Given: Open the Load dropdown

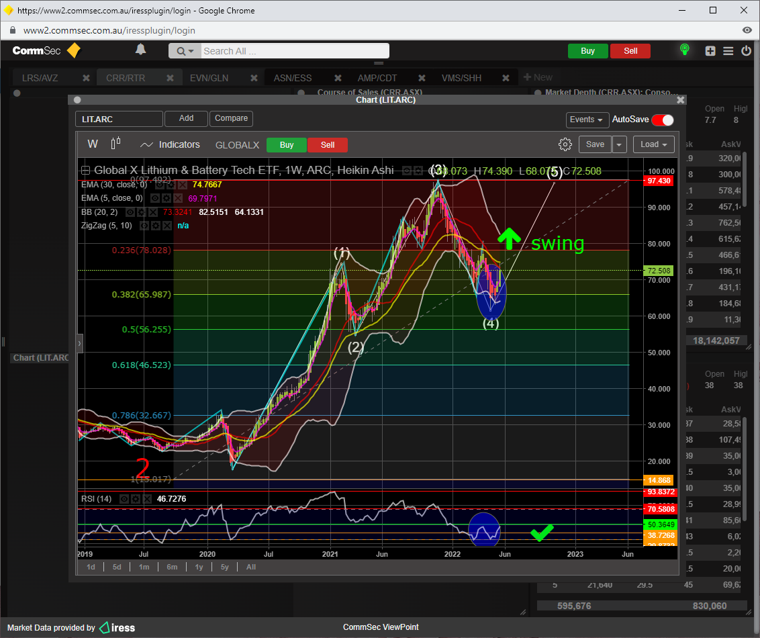Looking at the screenshot, I should pyautogui.click(x=653, y=144).
